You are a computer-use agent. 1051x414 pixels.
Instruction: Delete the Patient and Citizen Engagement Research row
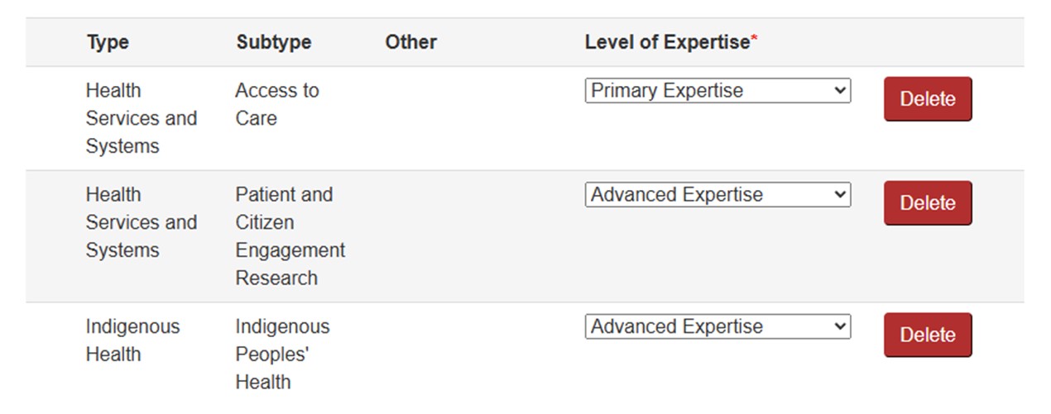tap(927, 203)
